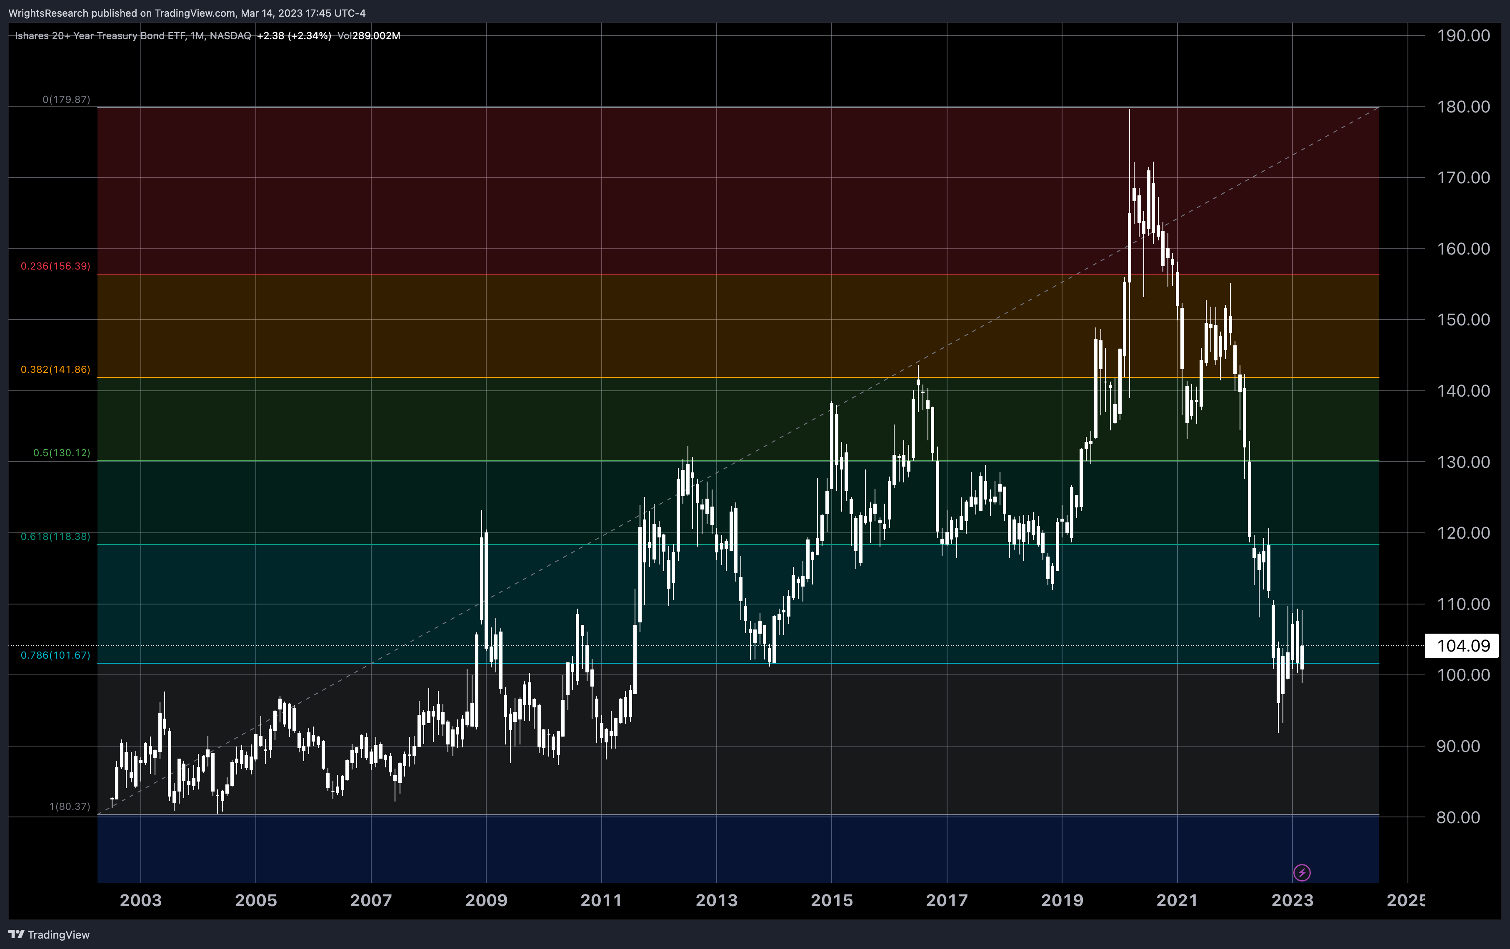Image resolution: width=1510 pixels, height=949 pixels.
Task: Click the +2.38 (+2.34%) change value
Action: coord(294,36)
